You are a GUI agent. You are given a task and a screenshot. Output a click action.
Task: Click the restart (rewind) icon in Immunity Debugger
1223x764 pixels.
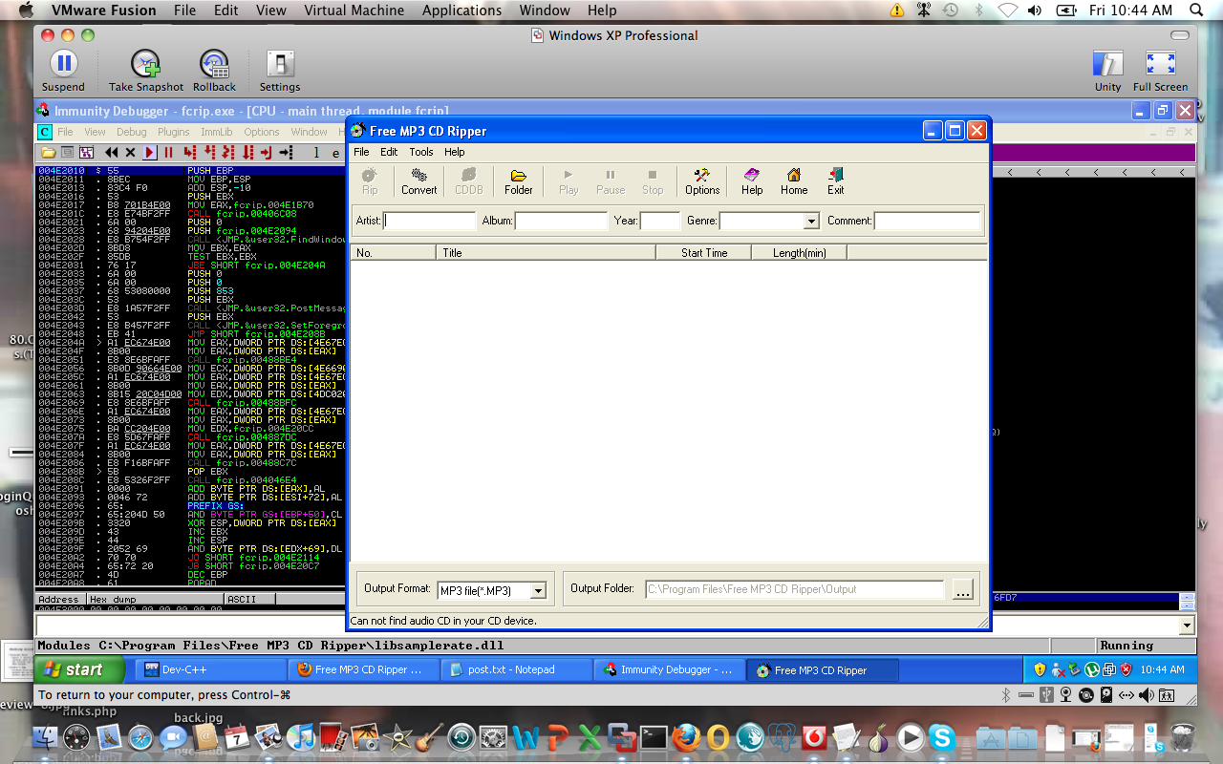tap(111, 153)
